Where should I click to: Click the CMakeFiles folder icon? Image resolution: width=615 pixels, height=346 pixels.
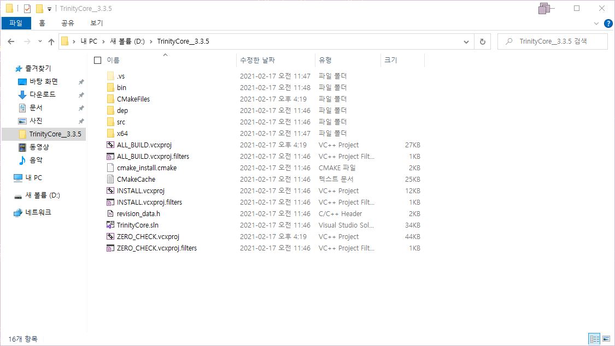point(110,99)
